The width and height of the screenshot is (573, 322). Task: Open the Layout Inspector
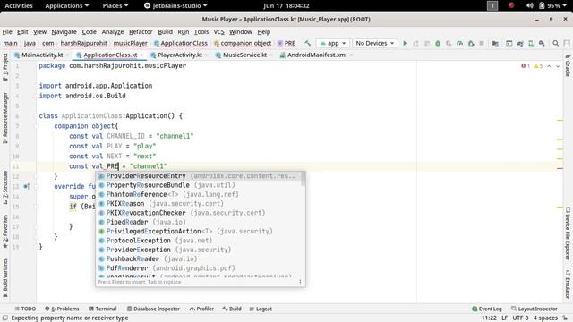pyautogui.click(x=535, y=309)
